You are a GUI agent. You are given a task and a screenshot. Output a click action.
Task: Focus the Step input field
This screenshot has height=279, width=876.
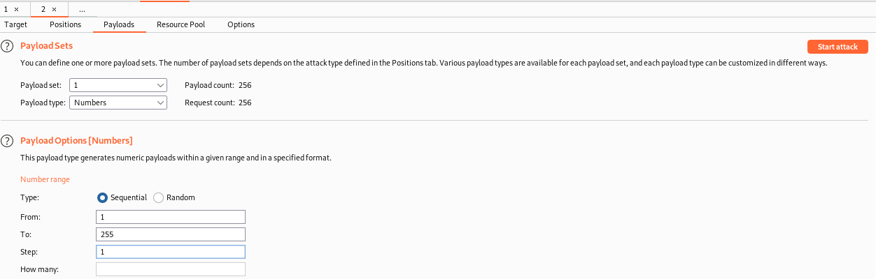[171, 252]
